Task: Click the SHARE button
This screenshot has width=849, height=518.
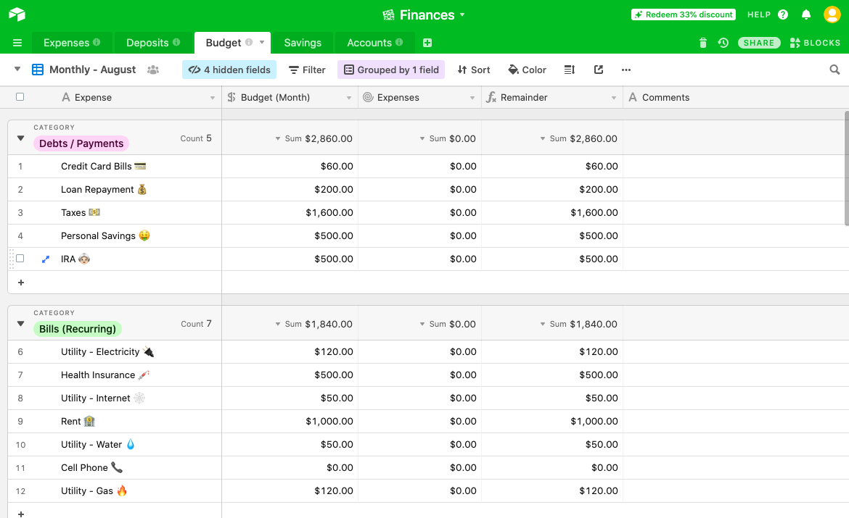Action: (x=759, y=43)
